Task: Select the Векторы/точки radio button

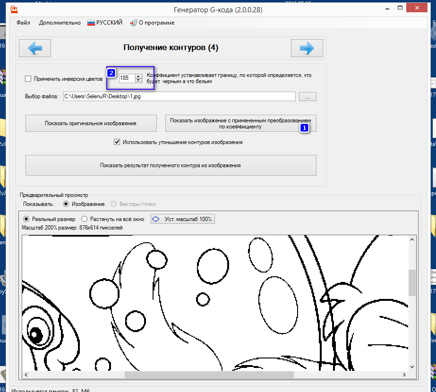Action: (113, 204)
